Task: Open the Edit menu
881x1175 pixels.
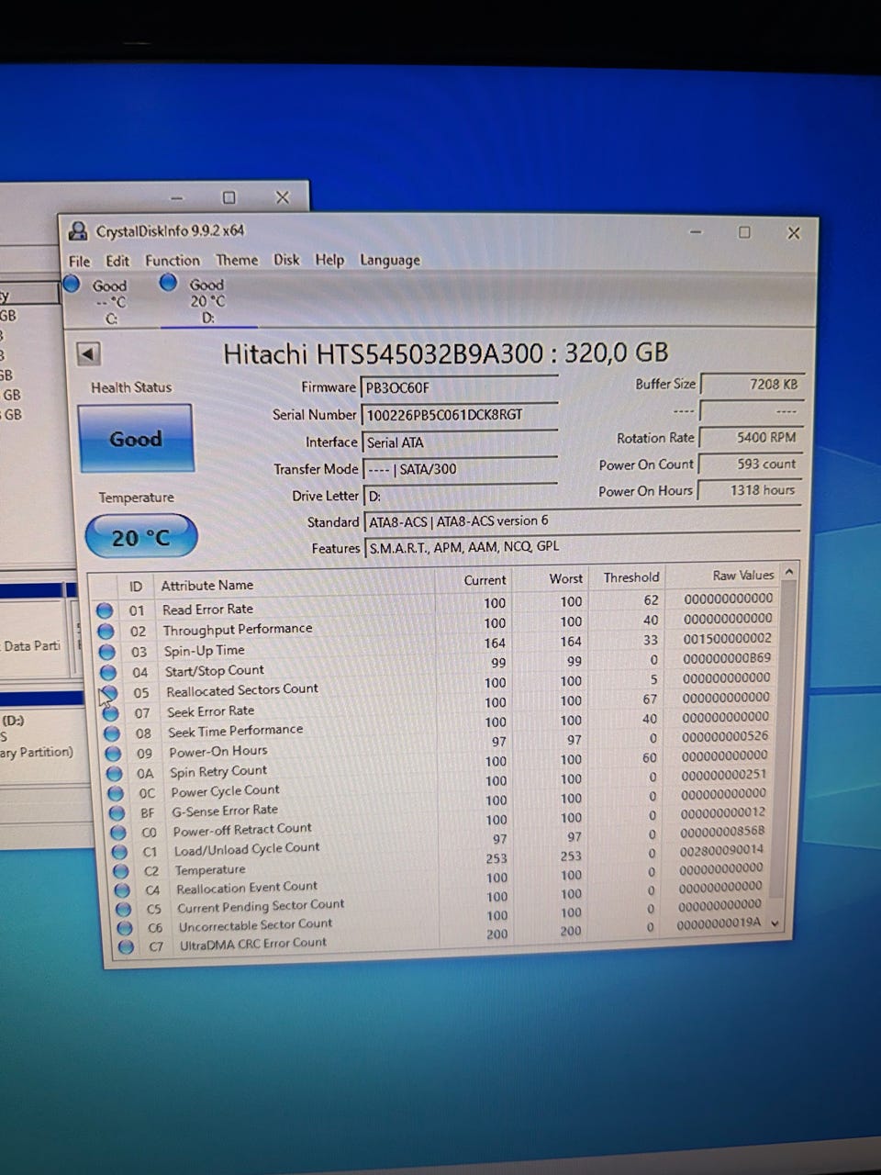Action: [x=117, y=261]
